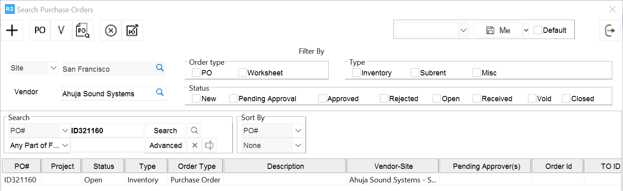Expand the Site dropdown

click(x=53, y=68)
